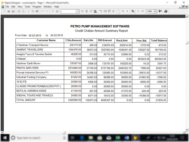Expand the empty database combo box

(x=77, y=12)
